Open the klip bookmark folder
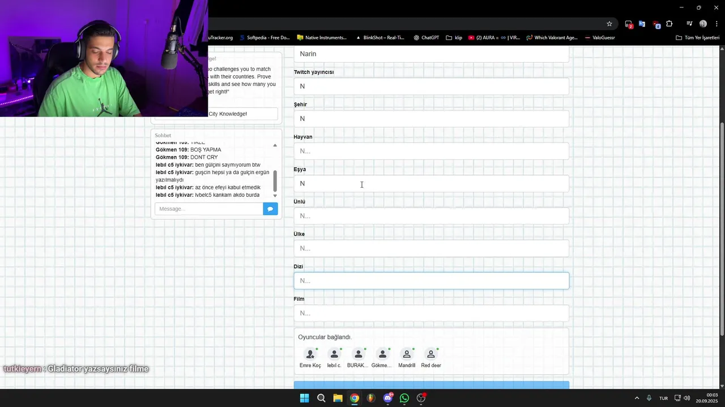 454,38
